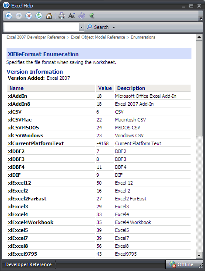Select the xlExcel7 row name
Screen dimensions: 205x271
(x=18, y=238)
